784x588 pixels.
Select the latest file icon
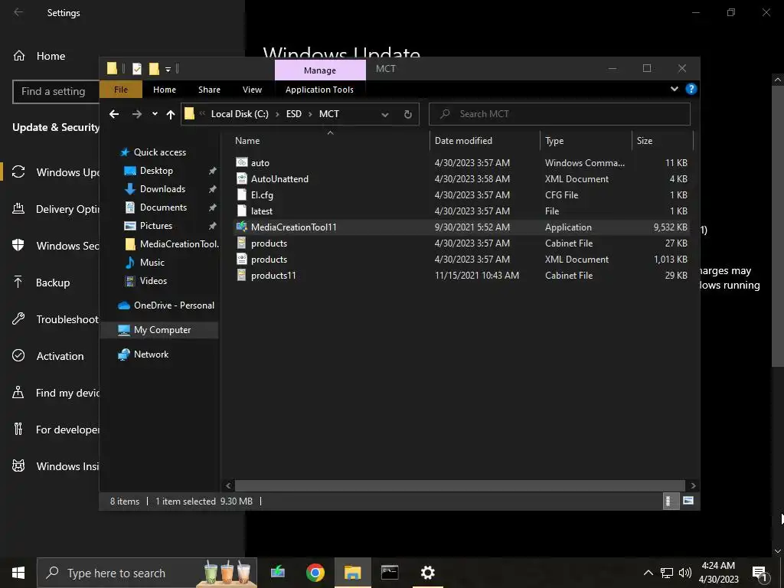coord(241,211)
